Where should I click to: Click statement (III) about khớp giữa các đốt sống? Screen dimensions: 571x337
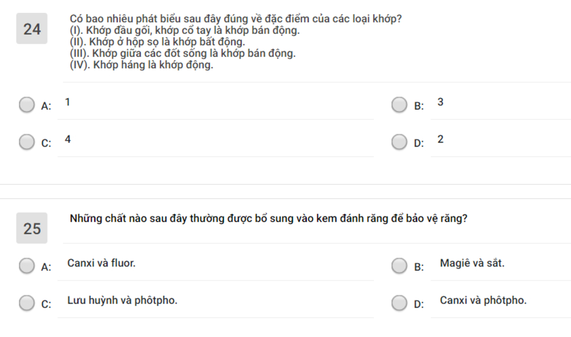tap(183, 53)
